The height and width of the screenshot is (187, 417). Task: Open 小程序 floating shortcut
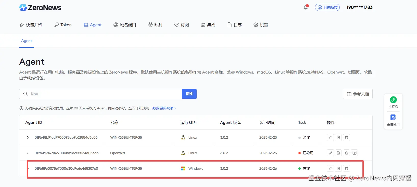coord(393,102)
